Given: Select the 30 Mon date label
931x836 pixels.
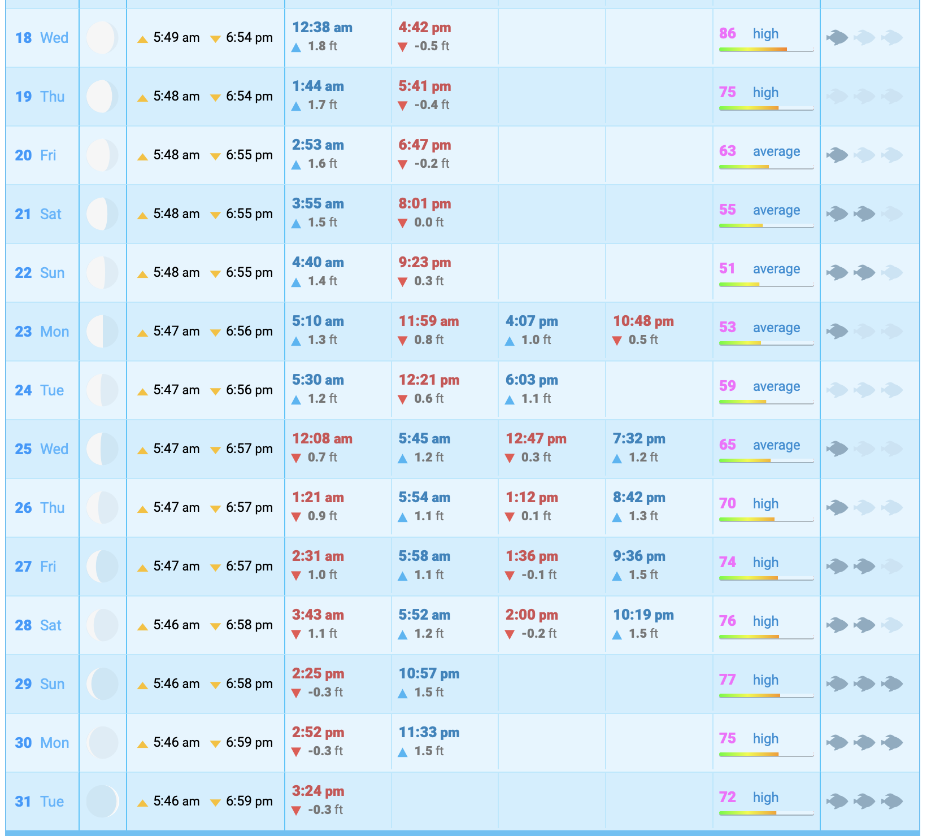Looking at the screenshot, I should pos(42,743).
